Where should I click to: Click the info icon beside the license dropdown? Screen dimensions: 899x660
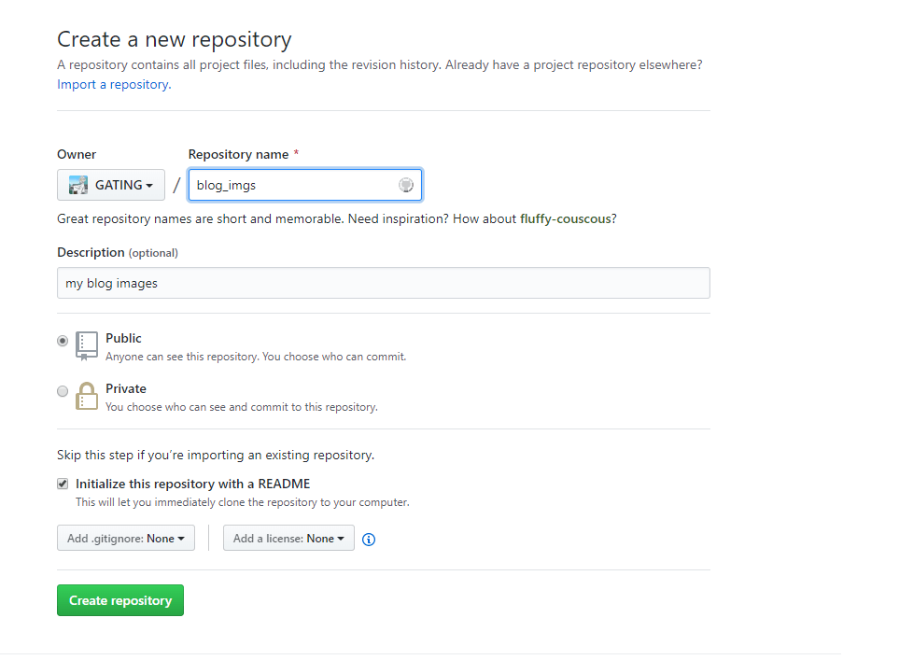point(369,540)
